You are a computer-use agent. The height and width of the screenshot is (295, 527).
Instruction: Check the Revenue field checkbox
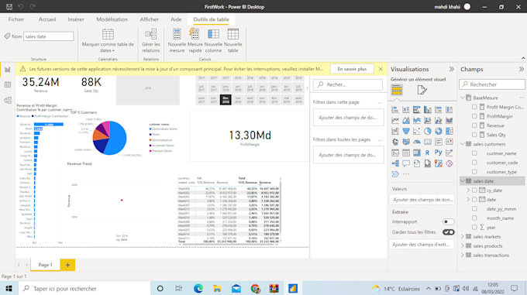coord(474,125)
